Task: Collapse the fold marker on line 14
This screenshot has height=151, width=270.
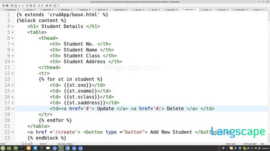Action: (13, 85)
